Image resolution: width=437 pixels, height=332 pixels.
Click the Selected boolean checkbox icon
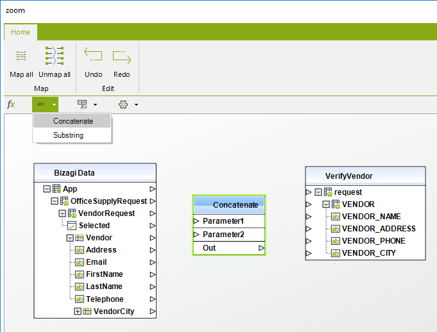71,226
